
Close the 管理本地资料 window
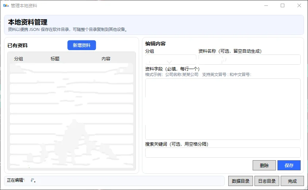299,5
